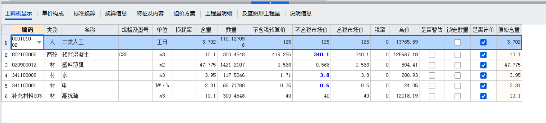This screenshot has height=123, width=546.
Task: Select row number 2 header
Action: pyautogui.click(x=6, y=55)
